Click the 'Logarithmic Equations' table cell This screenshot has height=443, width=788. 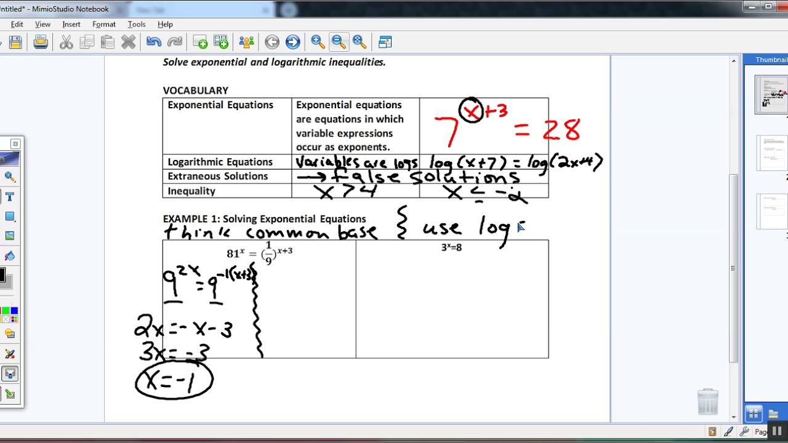[x=227, y=162]
